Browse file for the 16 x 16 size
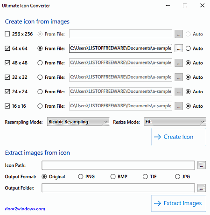Screen dimensions: 210x215 tap(179, 106)
